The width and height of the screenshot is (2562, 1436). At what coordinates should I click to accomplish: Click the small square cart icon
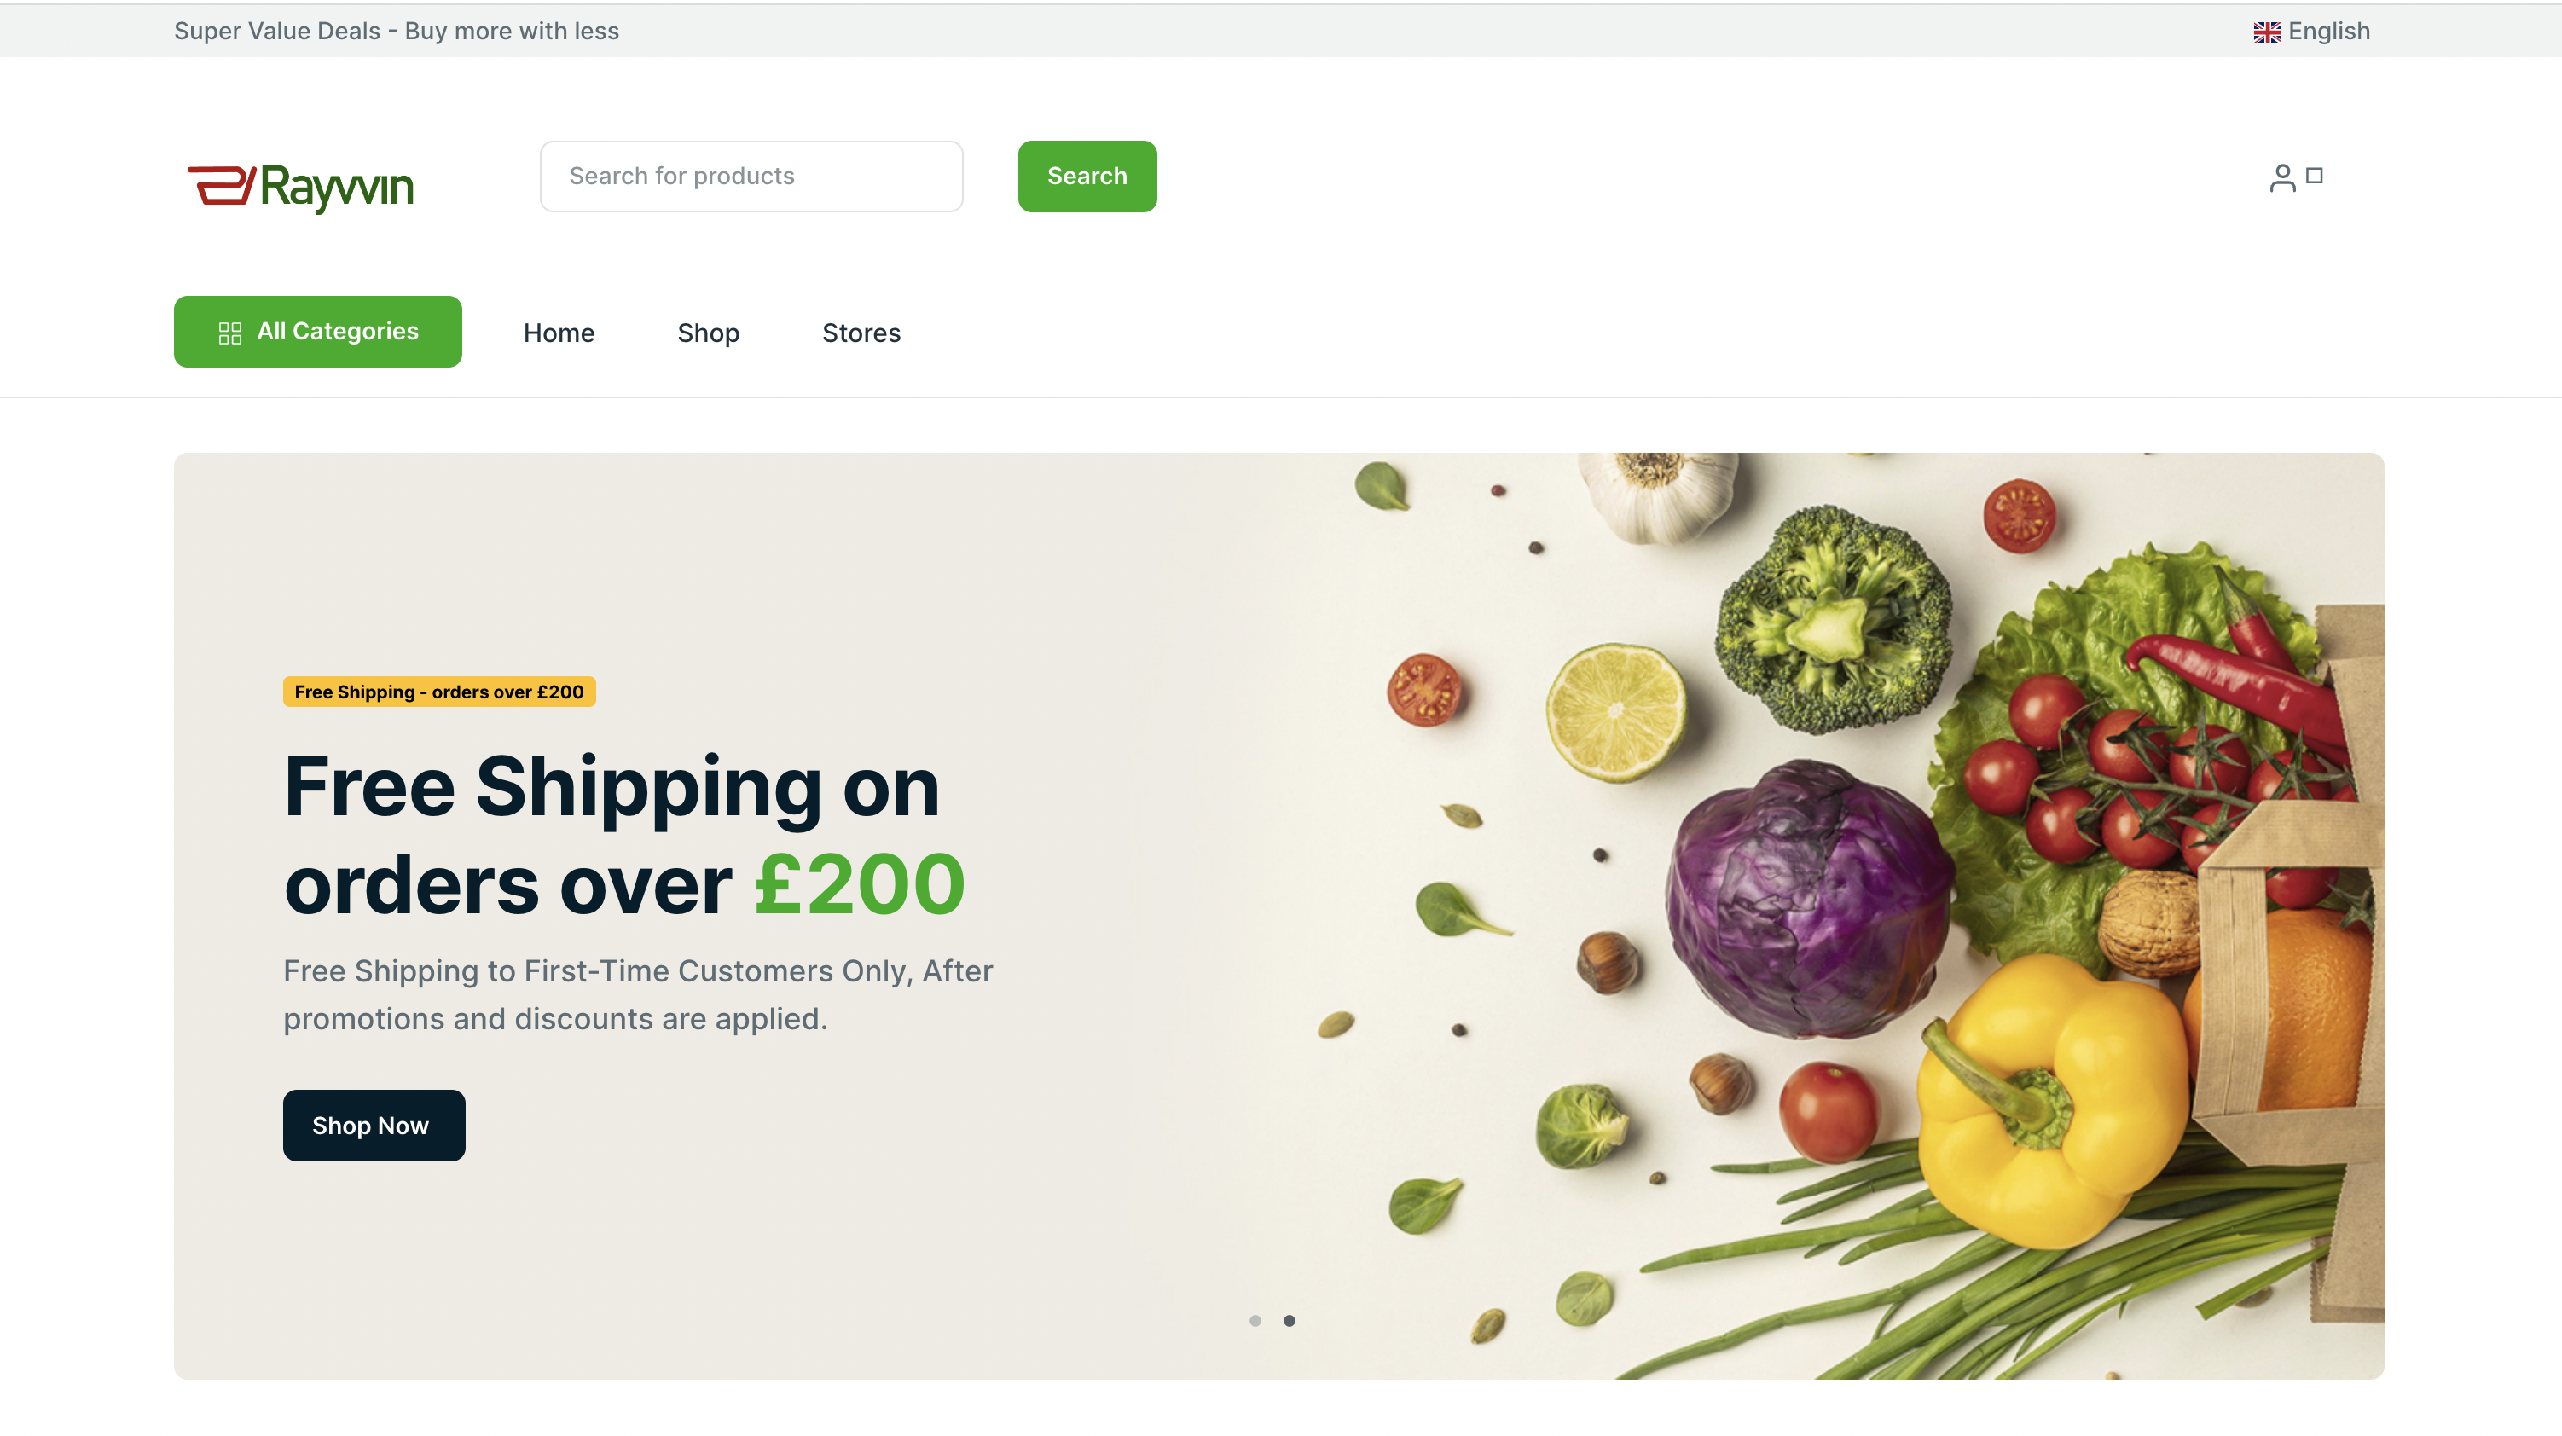pyautogui.click(x=2315, y=175)
